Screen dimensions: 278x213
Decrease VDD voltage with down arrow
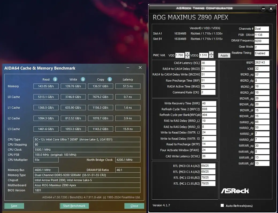(x=187, y=57)
